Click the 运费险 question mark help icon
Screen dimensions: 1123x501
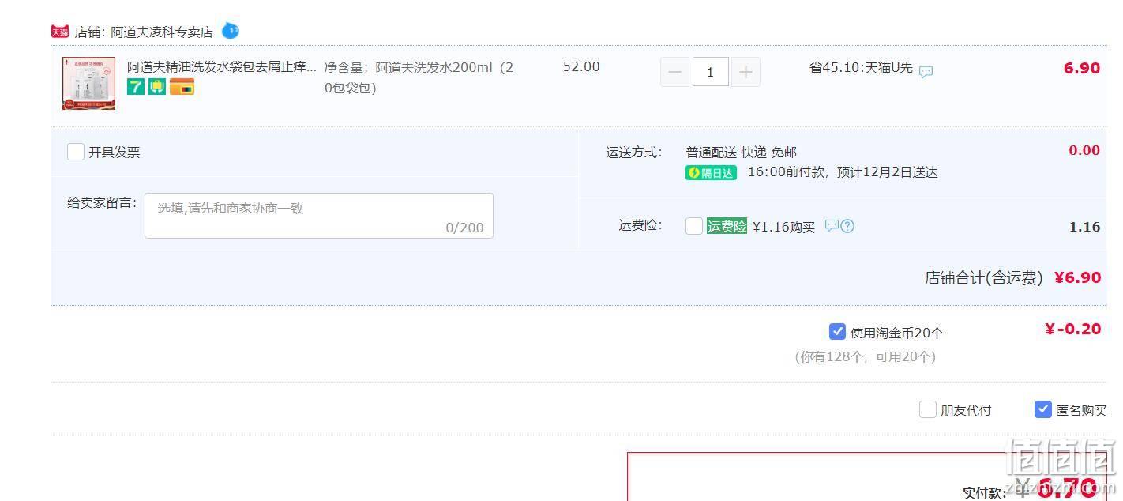click(847, 226)
